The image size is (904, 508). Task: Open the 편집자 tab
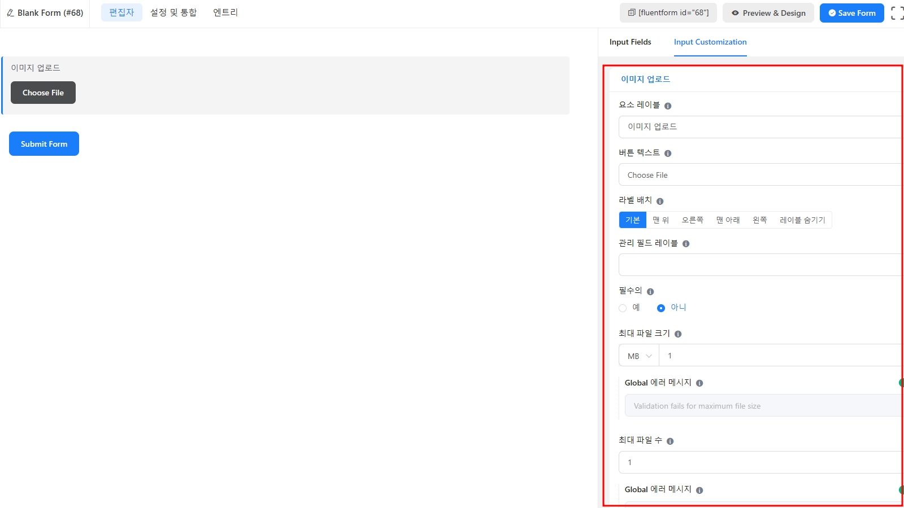[121, 12]
